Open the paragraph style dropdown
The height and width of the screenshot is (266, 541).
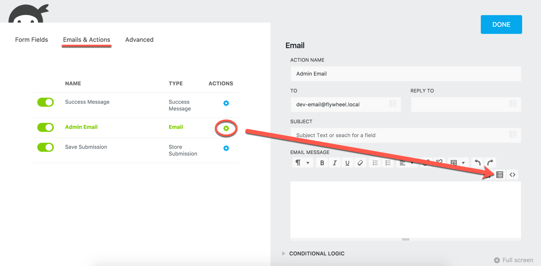click(x=302, y=163)
